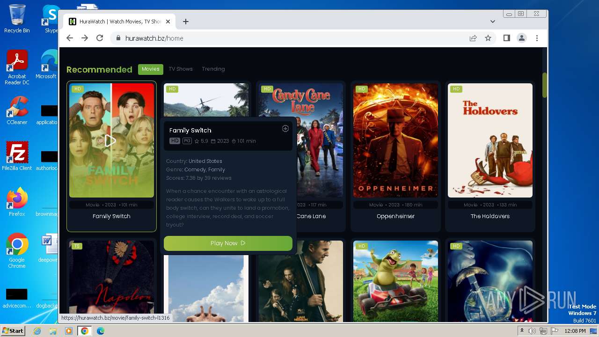
Task: Open Windows Media Player from taskbar
Action: tap(69, 331)
